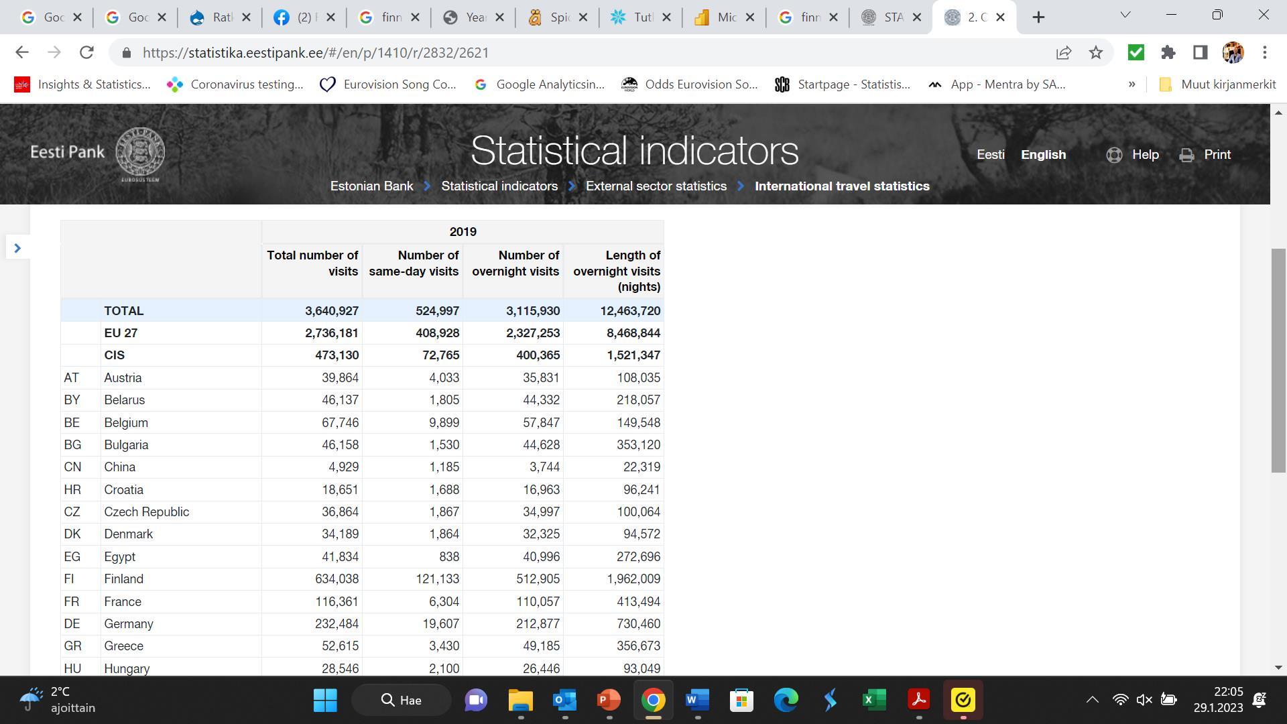Click the page vertical scrollbar thumb
The image size is (1287, 724).
pyautogui.click(x=1278, y=361)
